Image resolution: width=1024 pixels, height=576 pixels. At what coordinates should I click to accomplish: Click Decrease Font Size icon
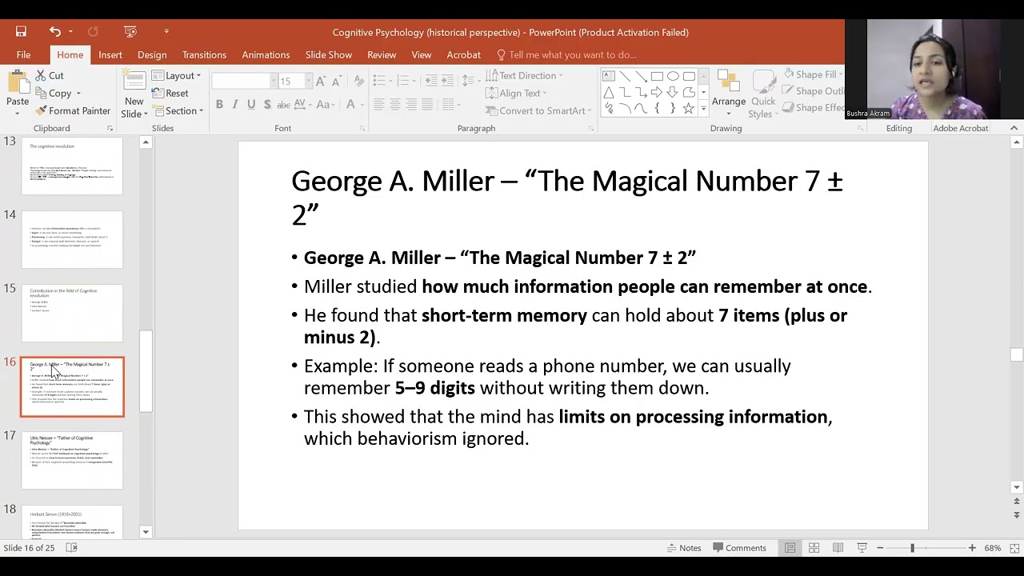point(336,81)
